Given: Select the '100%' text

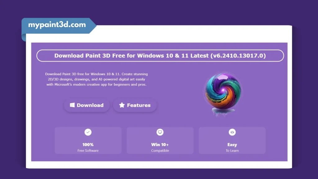Looking at the screenshot, I should pos(88,145).
